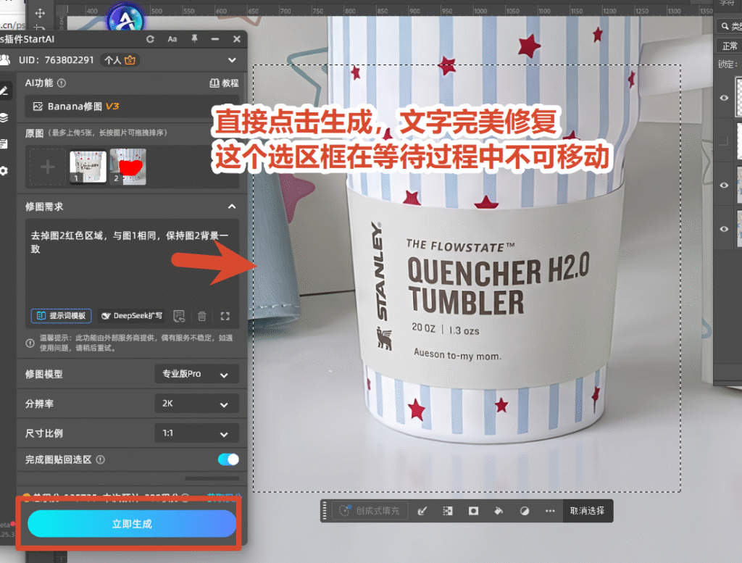The height and width of the screenshot is (563, 742).
Task: Toggle visibility eye of third layer
Action: (x=724, y=185)
